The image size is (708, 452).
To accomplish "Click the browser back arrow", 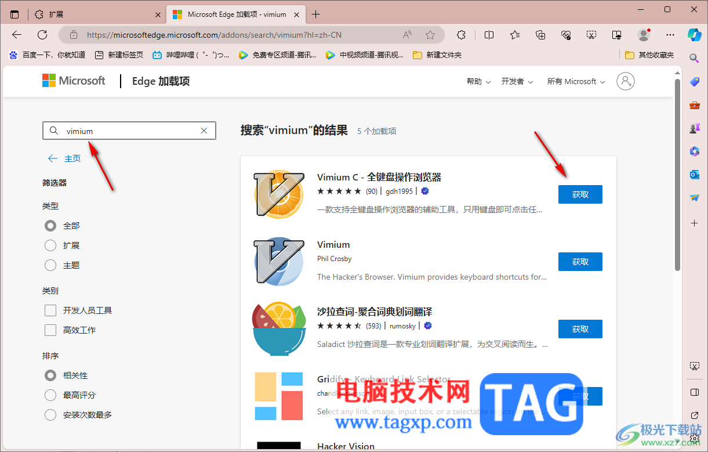I will pos(17,35).
